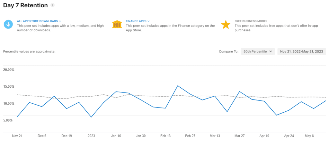Expand All App Store Downloads peer set

39,21
